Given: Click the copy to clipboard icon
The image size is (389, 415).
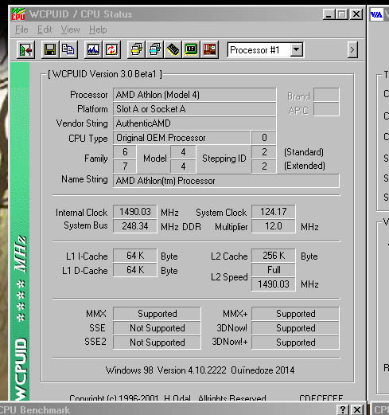Looking at the screenshot, I should point(68,49).
